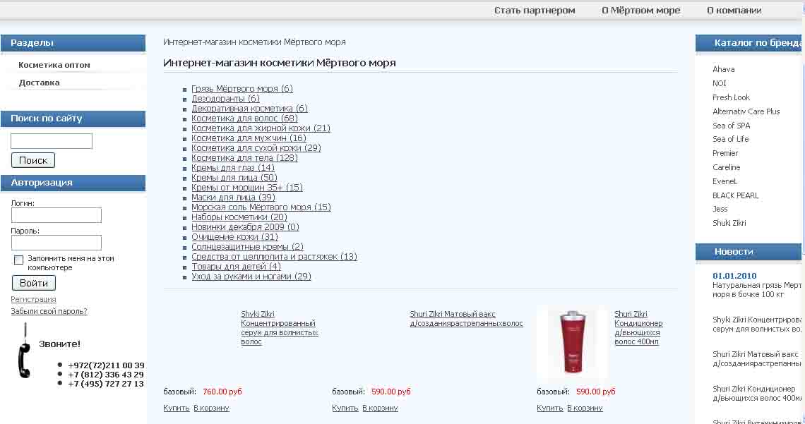Open category 'Кремы для глаз (14)'
The width and height of the screenshot is (805, 424).
233,168
